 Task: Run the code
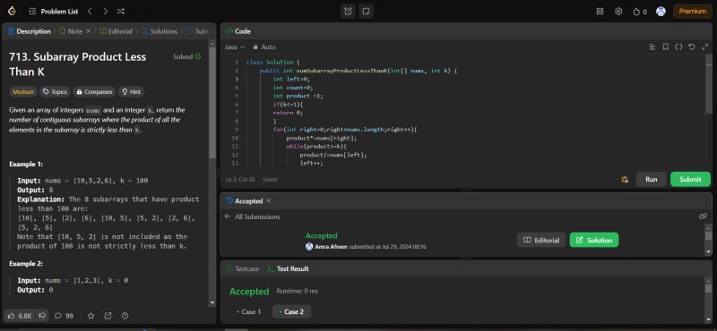click(652, 180)
